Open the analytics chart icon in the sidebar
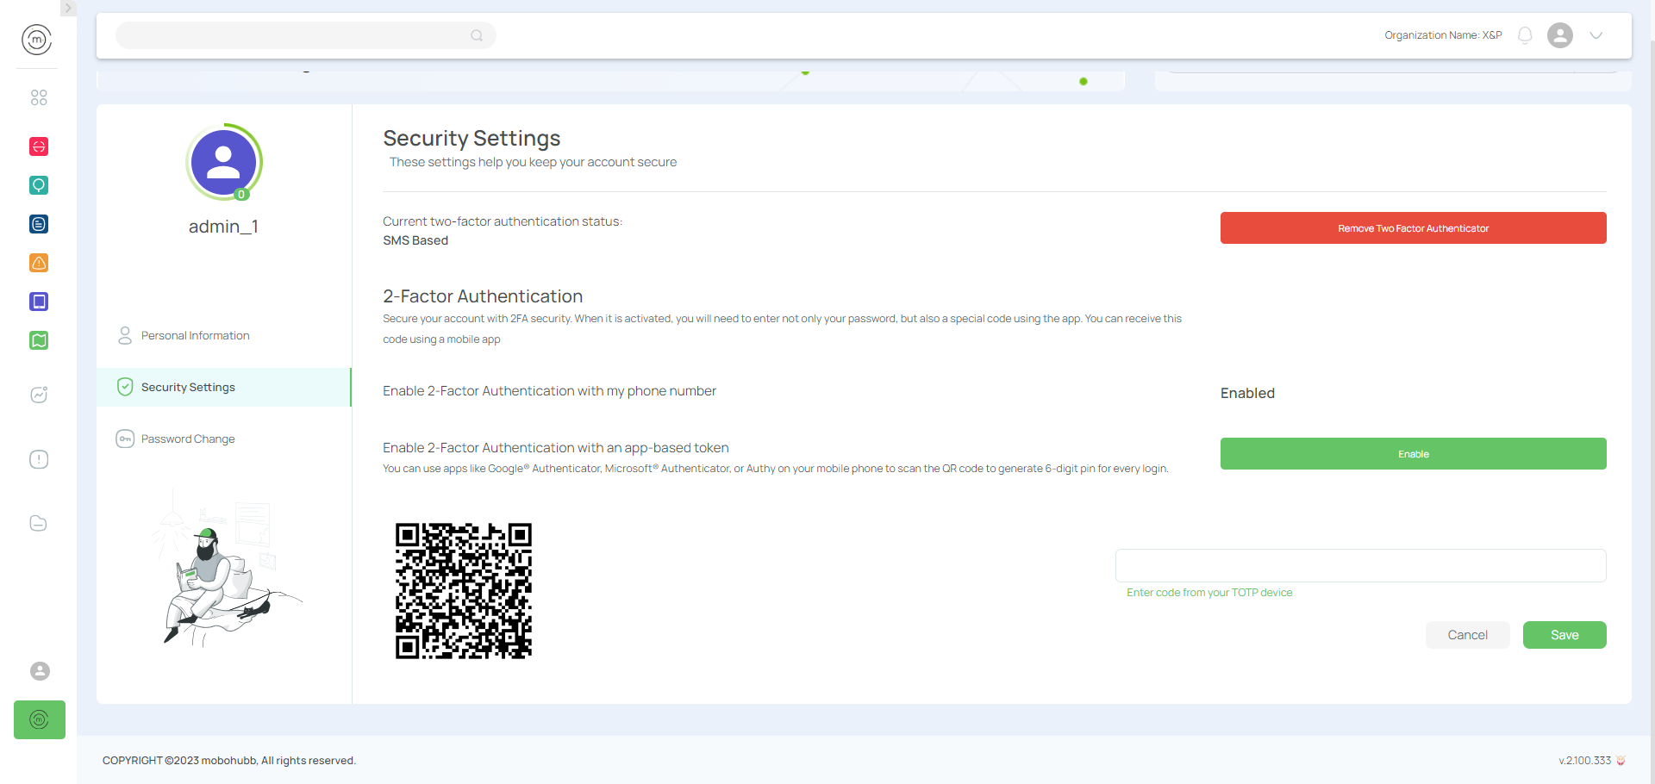 click(x=39, y=395)
